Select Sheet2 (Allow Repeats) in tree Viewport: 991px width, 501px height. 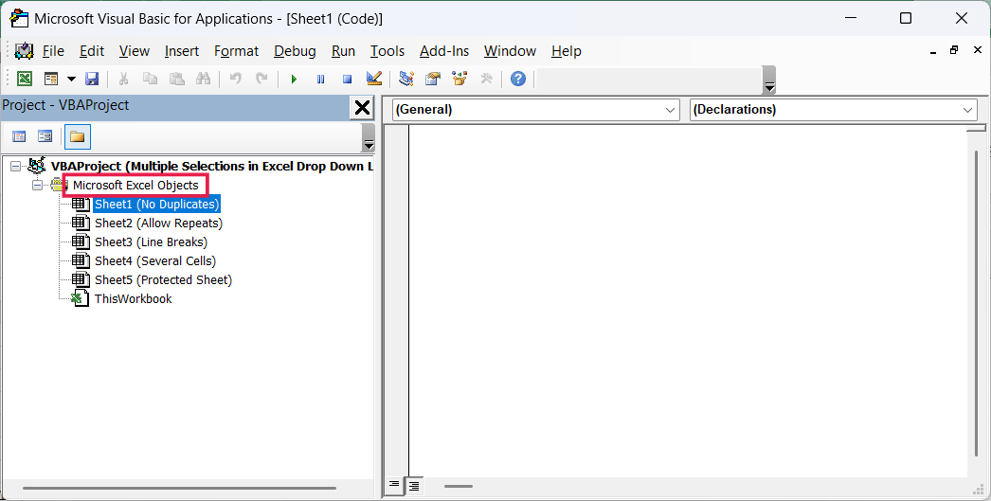pyautogui.click(x=158, y=224)
